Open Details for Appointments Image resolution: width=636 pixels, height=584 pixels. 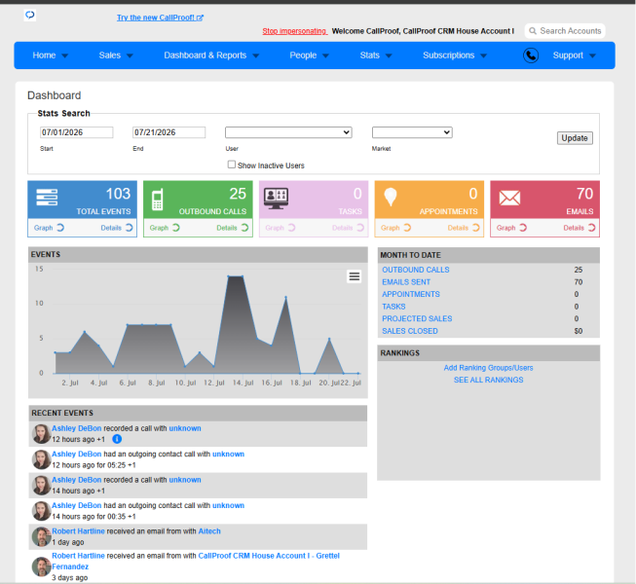(x=464, y=228)
